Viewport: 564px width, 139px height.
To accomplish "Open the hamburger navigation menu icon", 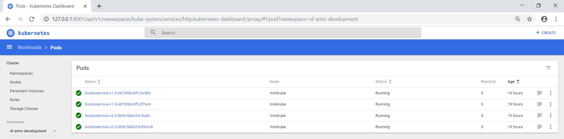I will tap(9, 47).
